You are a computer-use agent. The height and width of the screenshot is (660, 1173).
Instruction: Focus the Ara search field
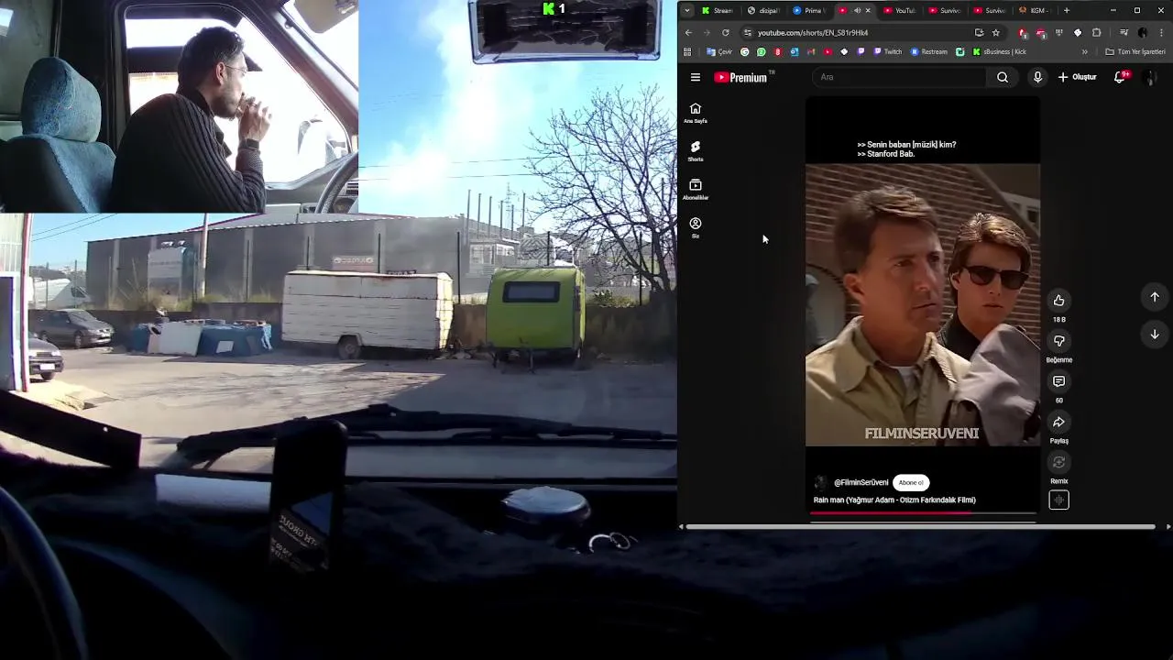point(898,77)
